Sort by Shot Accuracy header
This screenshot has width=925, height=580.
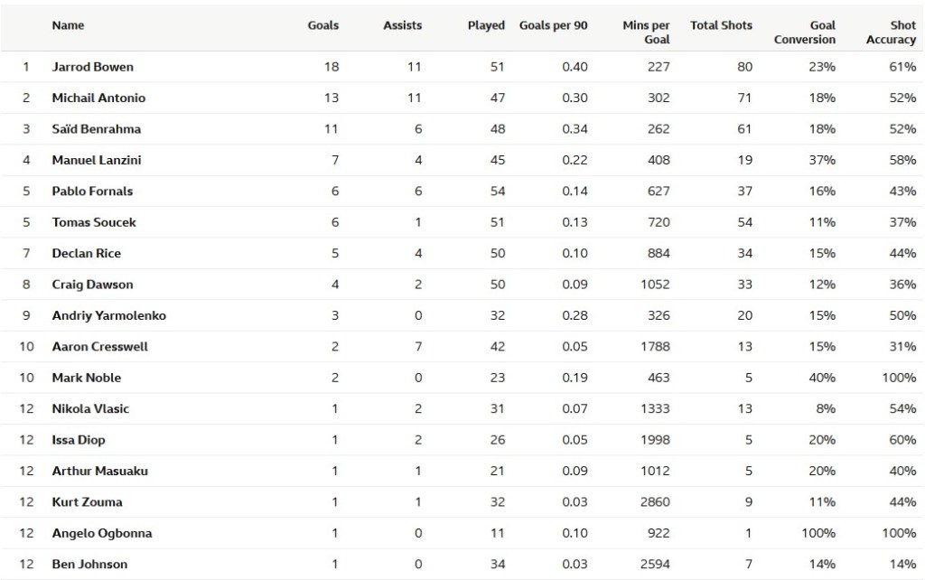891,33
